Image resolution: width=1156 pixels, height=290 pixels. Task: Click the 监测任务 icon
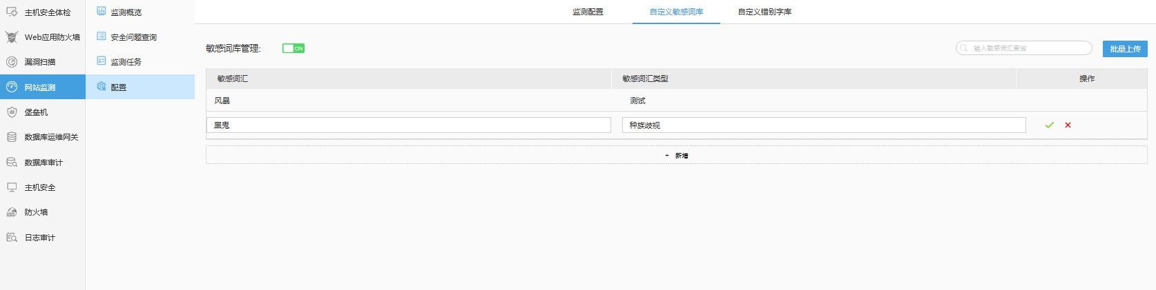(102, 61)
